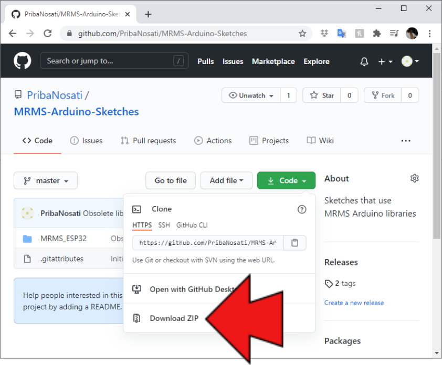Bookmark this page with the star icon

click(302, 34)
